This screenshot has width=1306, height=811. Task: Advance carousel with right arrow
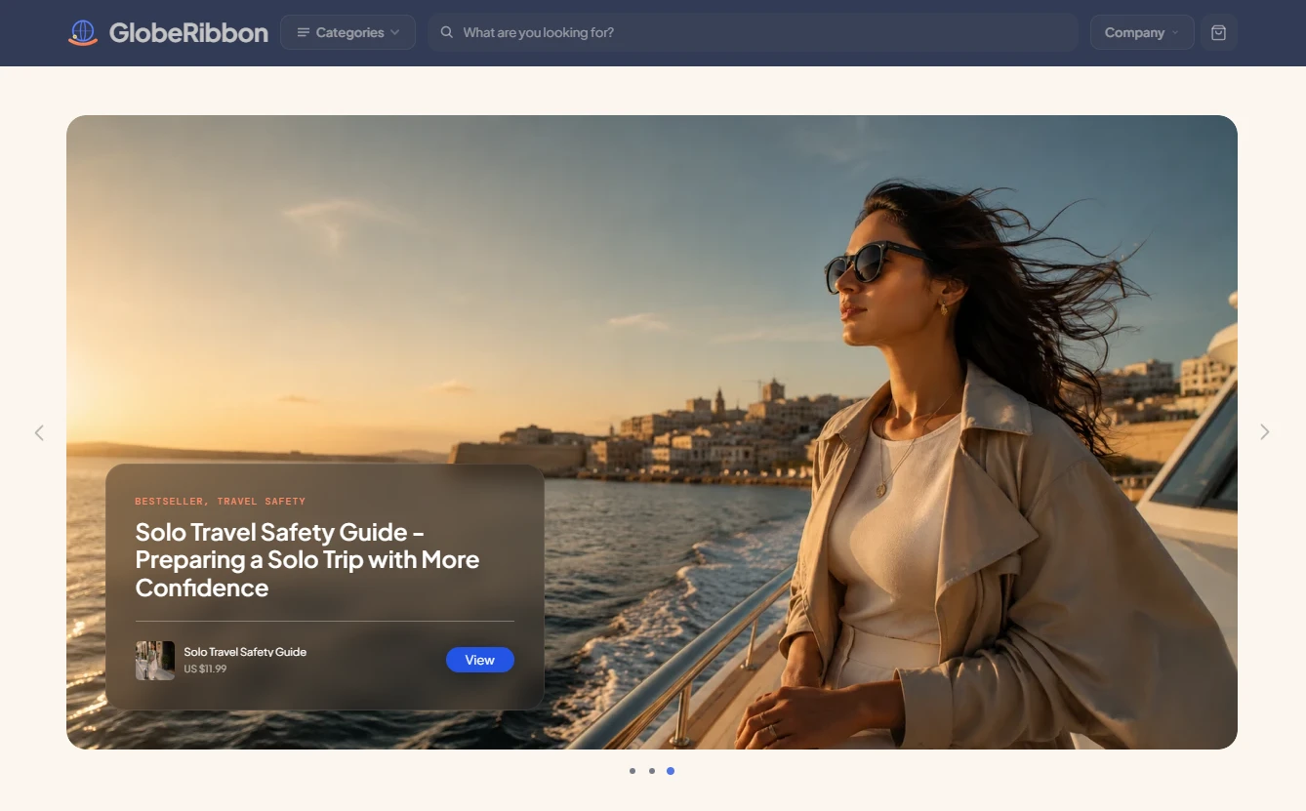pos(1265,431)
